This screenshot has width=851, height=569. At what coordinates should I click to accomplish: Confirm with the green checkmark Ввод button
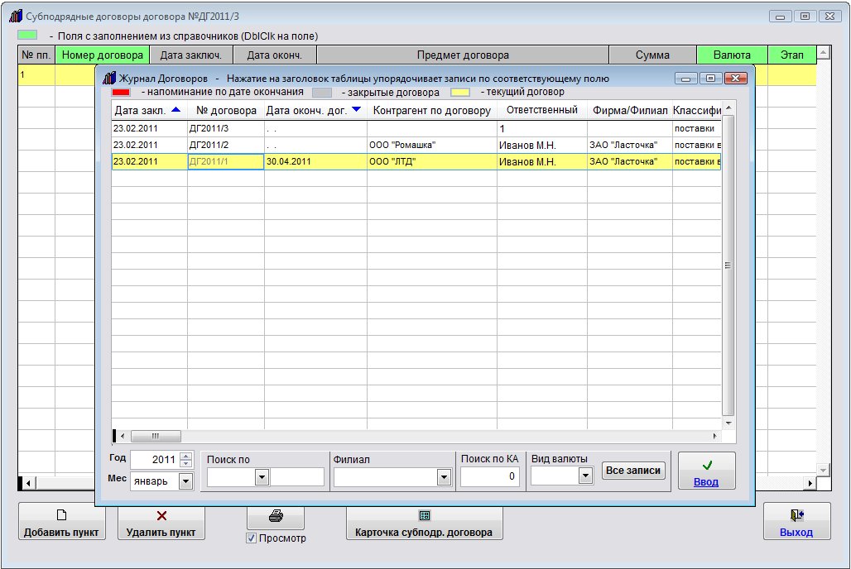706,471
